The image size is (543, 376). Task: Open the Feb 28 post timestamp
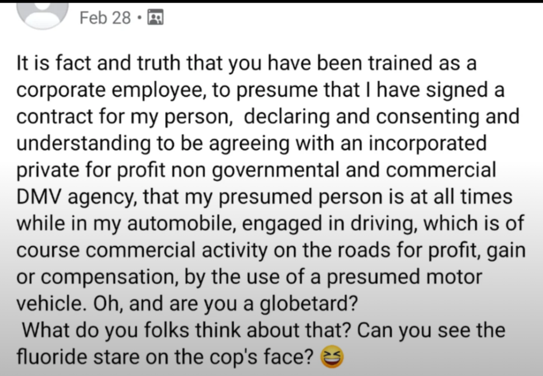(105, 18)
